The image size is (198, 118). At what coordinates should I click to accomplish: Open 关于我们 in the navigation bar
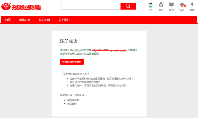[x=64, y=20]
